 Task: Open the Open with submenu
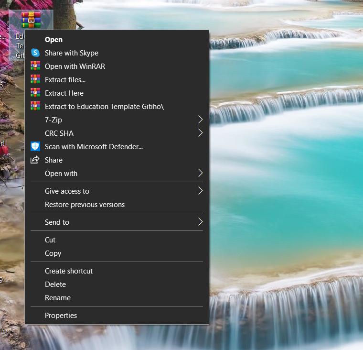(x=117, y=174)
